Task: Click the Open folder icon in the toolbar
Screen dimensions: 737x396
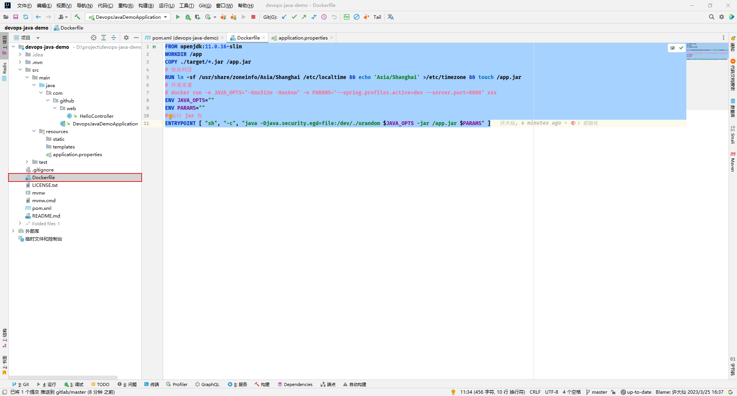Action: (6, 17)
